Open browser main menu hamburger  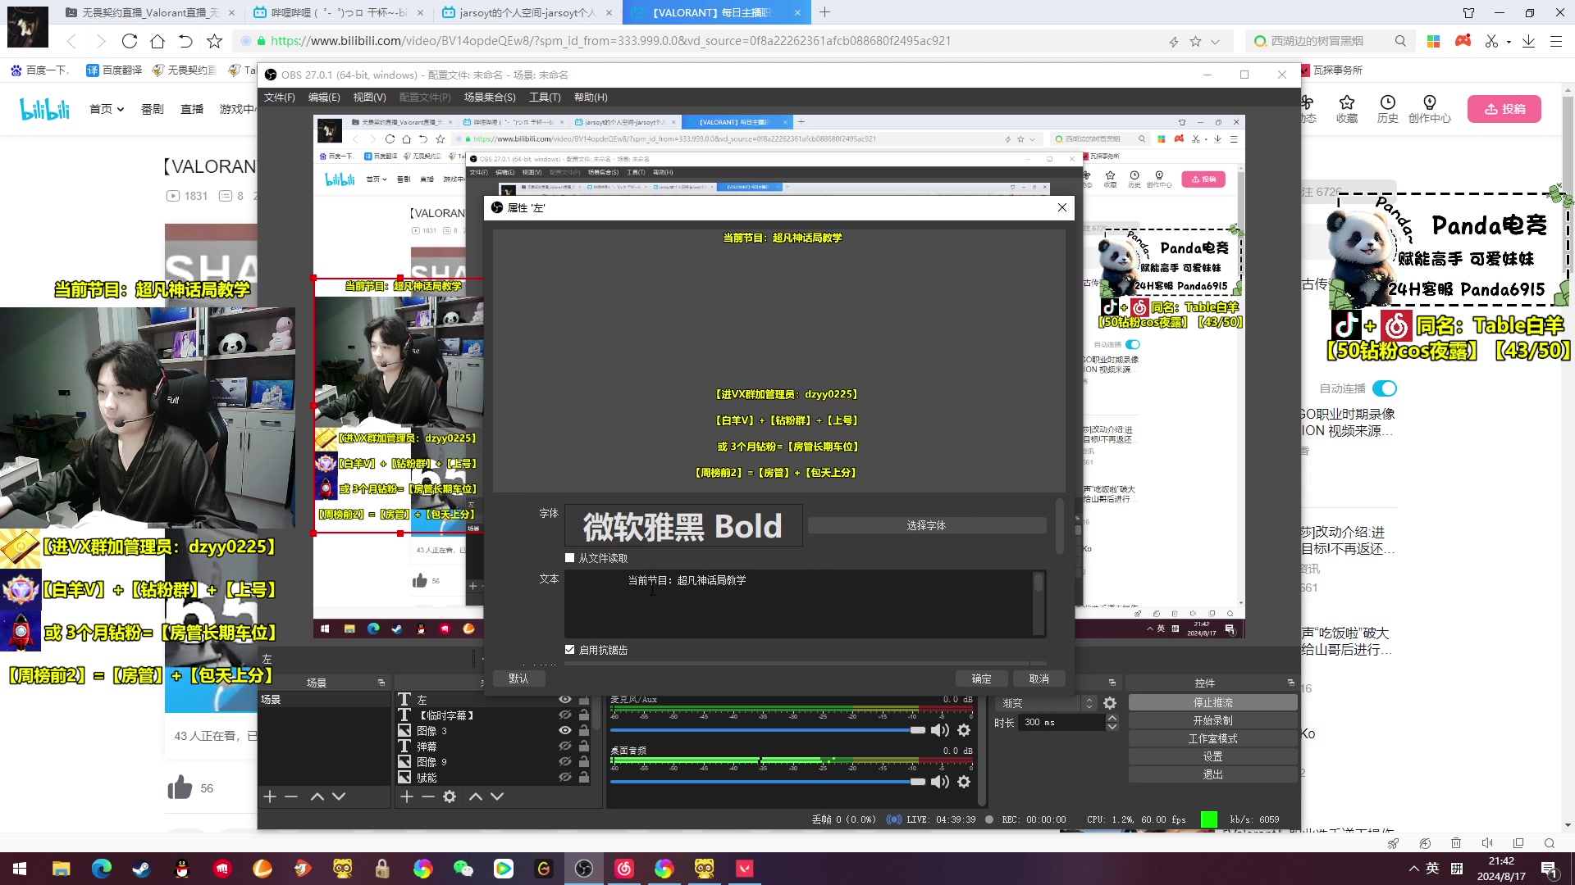[x=1555, y=41]
